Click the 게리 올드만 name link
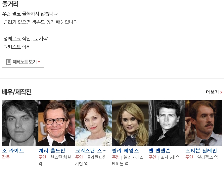Viewport: 224px width, 169px height. (x=52, y=150)
